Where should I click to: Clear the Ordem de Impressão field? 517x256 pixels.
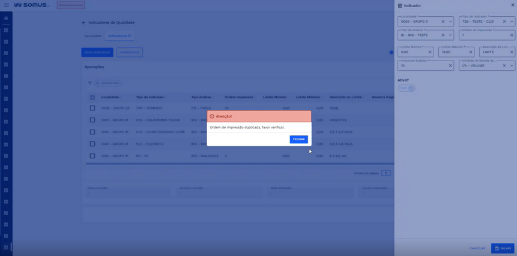tap(512, 35)
